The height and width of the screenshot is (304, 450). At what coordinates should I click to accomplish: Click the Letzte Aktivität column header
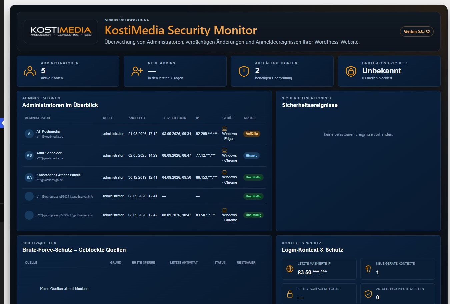coord(184,263)
